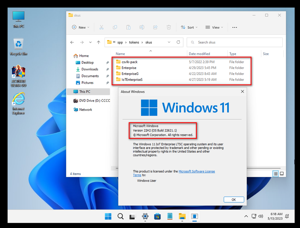Click the Cut scissors icon in toolbar

pyautogui.click(x=101, y=27)
